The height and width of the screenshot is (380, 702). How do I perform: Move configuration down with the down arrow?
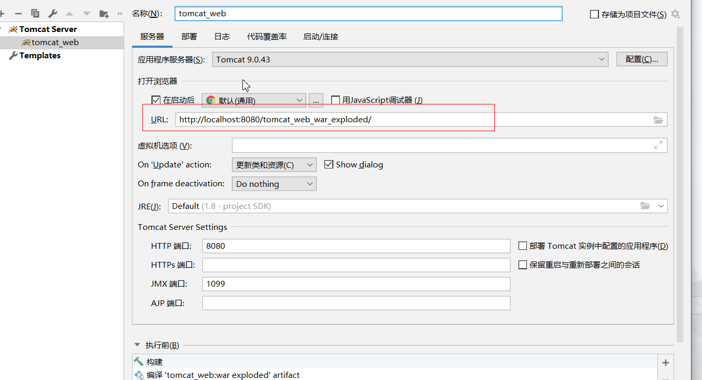click(x=87, y=14)
